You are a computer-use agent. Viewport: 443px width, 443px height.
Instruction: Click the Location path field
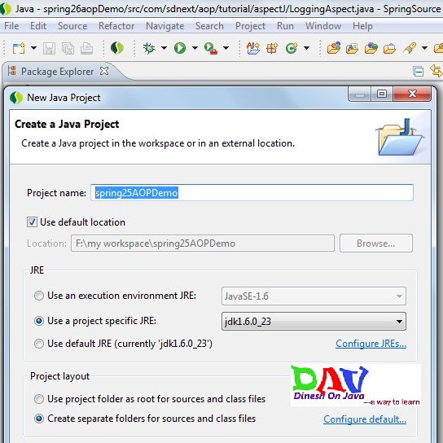pyautogui.click(x=203, y=243)
